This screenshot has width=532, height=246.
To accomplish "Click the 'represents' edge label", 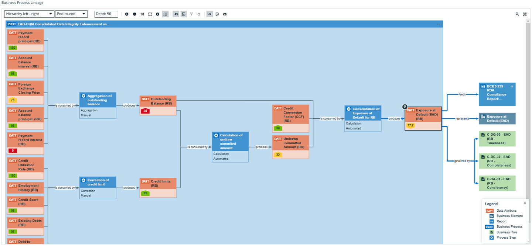I will [462, 118].
